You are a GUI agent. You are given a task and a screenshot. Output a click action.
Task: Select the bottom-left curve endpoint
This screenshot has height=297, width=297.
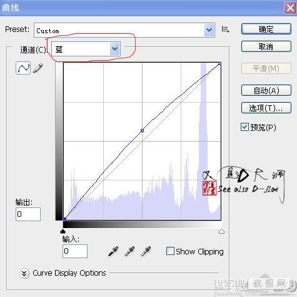(64, 219)
